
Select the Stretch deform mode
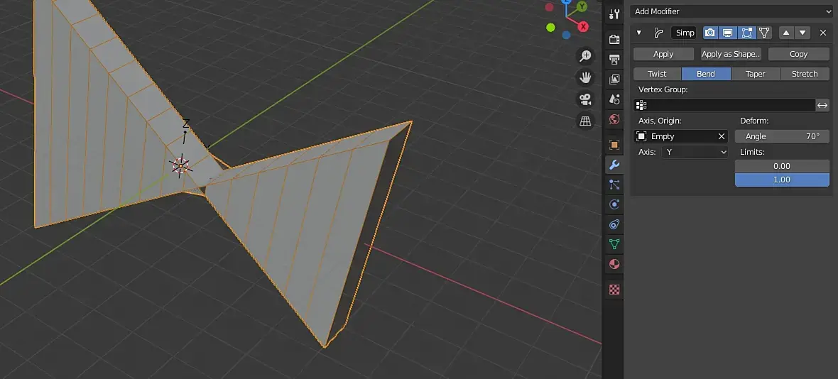(x=805, y=74)
